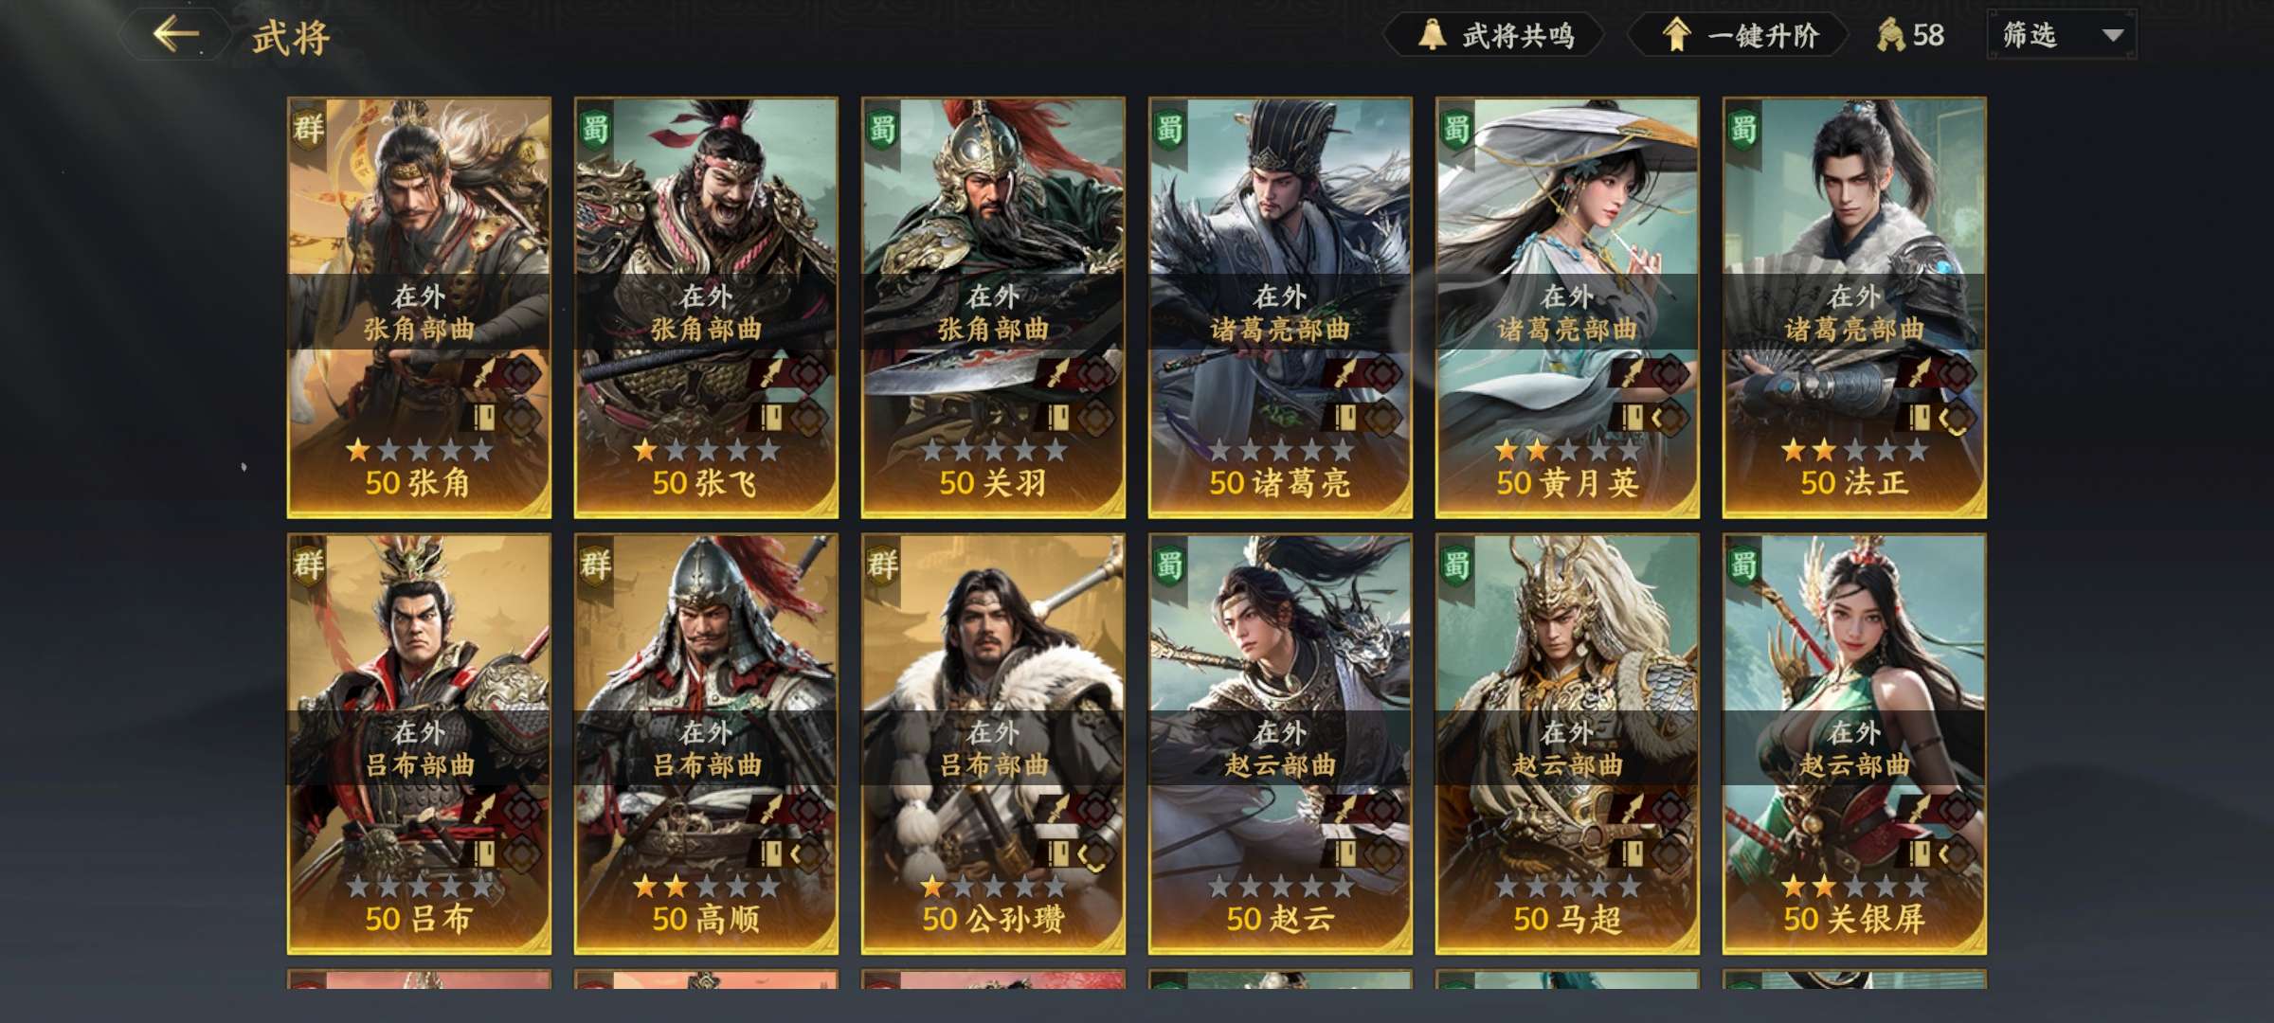2274x1023 pixels.
Task: Choose the 关银屏 general card
Action: coord(1854,744)
